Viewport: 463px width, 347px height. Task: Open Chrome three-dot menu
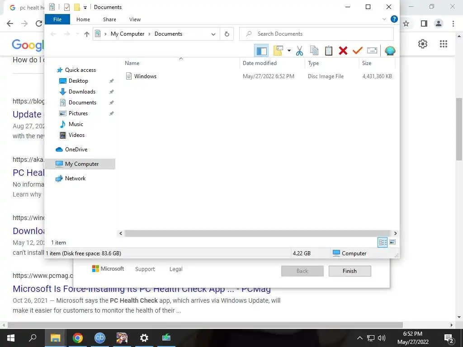coord(453,23)
